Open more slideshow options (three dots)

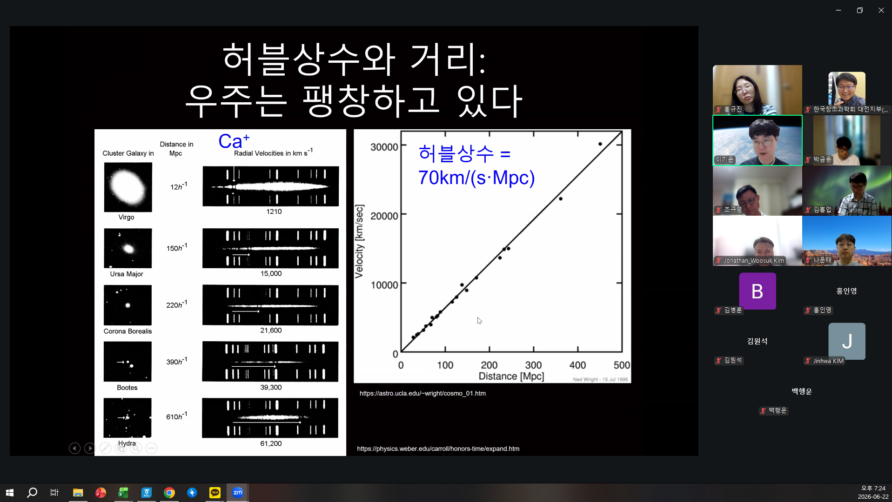151,448
